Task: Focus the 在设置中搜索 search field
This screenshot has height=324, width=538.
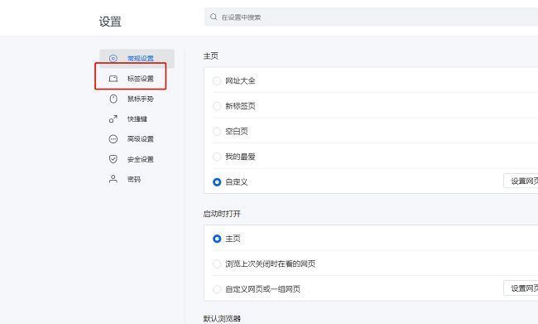Action: (372, 17)
